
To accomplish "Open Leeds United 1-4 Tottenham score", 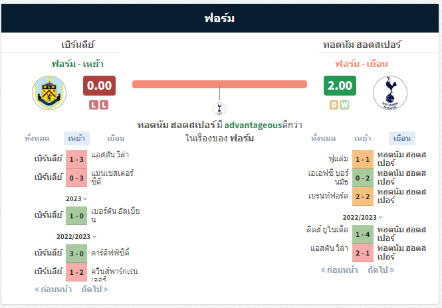I will 363,234.
